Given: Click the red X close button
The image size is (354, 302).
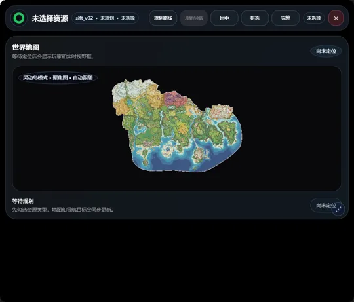Looking at the screenshot, I should pos(336,18).
